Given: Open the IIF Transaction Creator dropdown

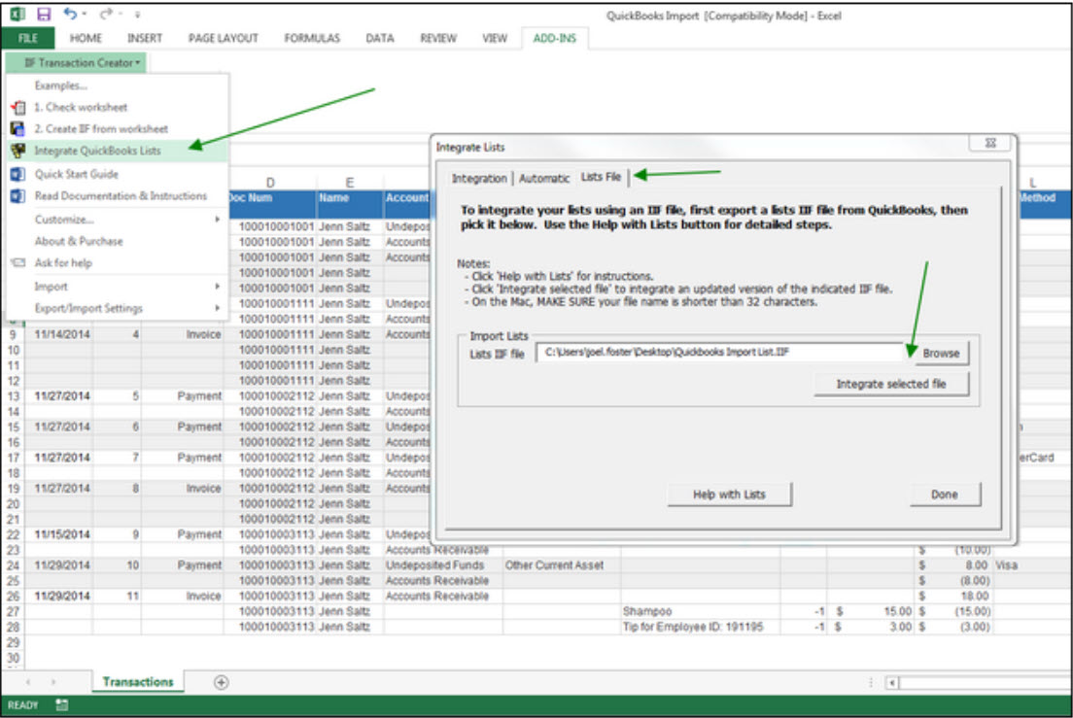Looking at the screenshot, I should coord(76,63).
